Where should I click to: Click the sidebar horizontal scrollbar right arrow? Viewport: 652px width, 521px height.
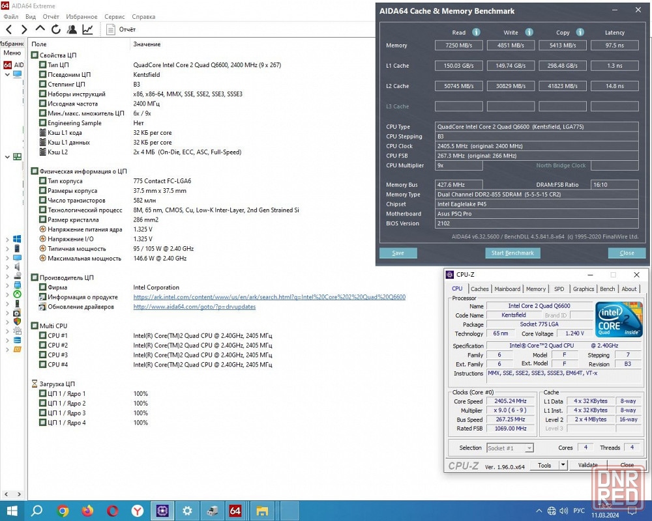[19, 494]
